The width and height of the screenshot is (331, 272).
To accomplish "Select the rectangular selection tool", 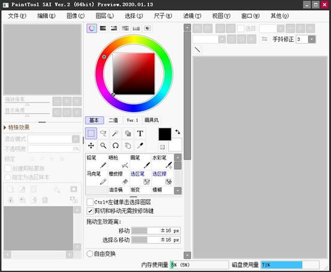I will 91,134.
